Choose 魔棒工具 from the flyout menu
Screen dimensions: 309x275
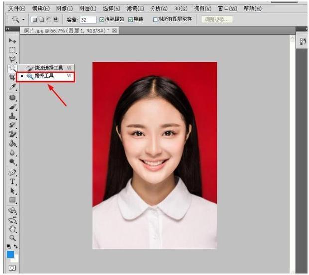[x=44, y=76]
